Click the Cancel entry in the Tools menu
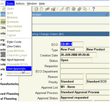 click(x=19, y=35)
